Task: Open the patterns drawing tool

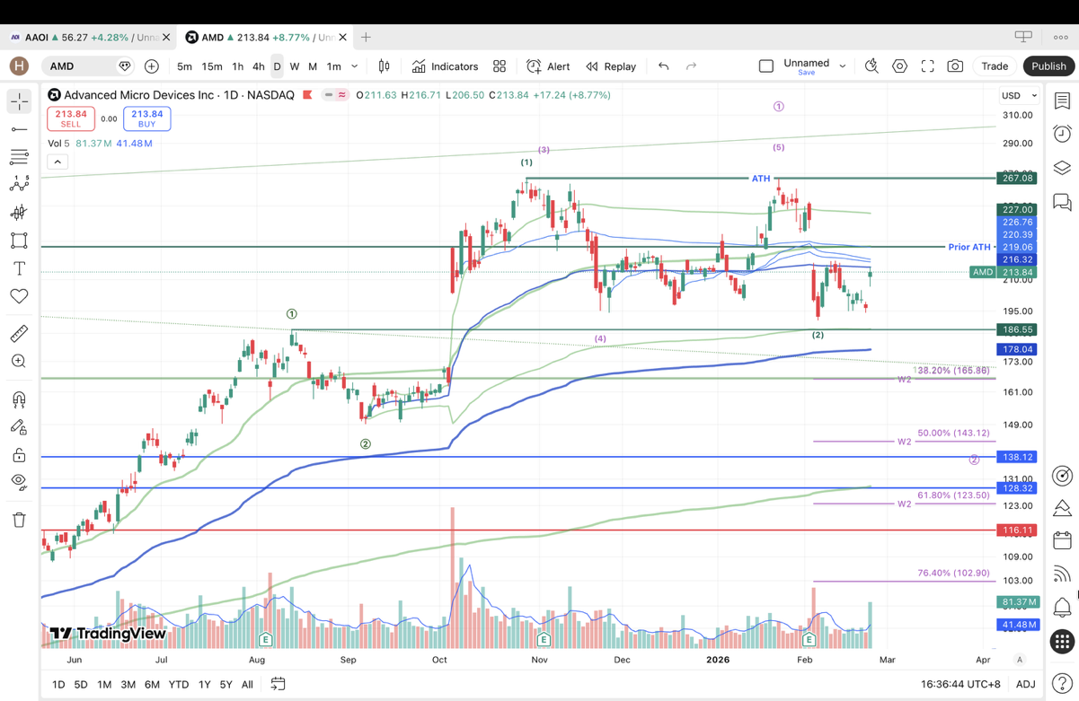Action: click(19, 185)
